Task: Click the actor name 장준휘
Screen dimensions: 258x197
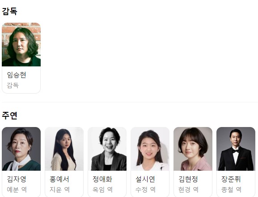Action: [x=231, y=179]
